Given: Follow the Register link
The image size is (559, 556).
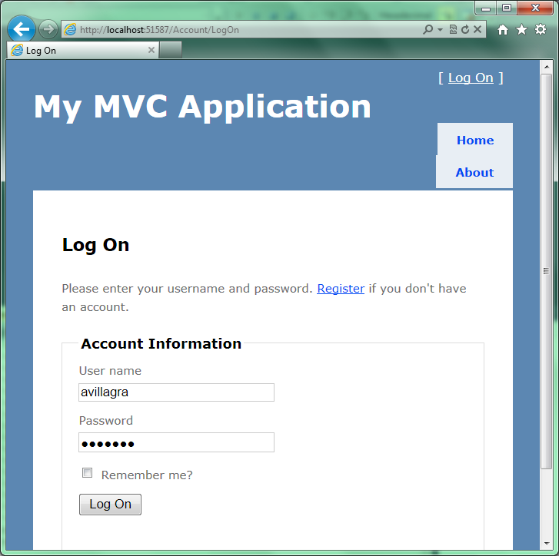Looking at the screenshot, I should (341, 289).
